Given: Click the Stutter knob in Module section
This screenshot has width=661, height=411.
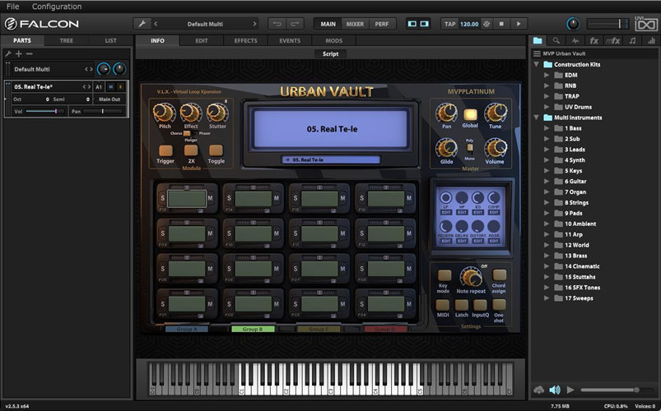Looking at the screenshot, I should [217, 113].
